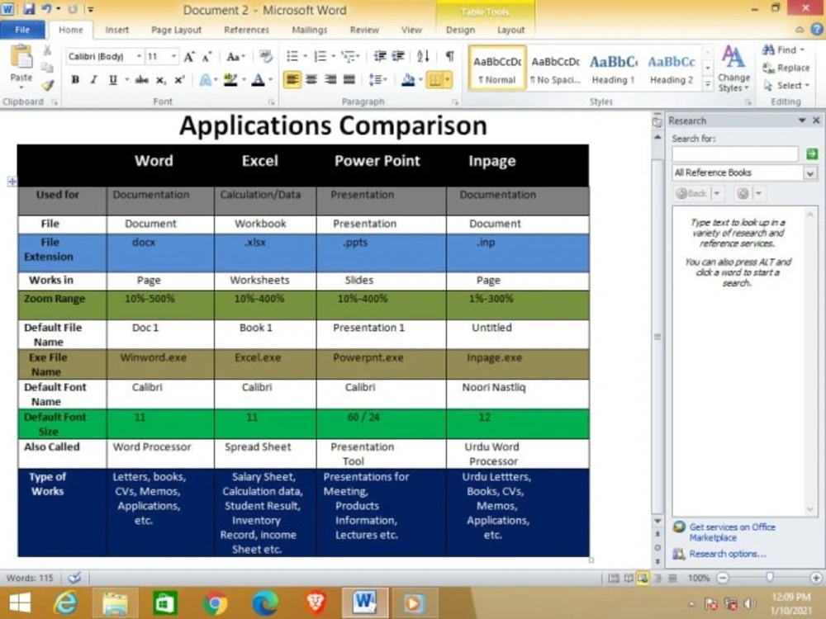Open the font name dropdown
The width and height of the screenshot is (826, 619).
tap(139, 56)
